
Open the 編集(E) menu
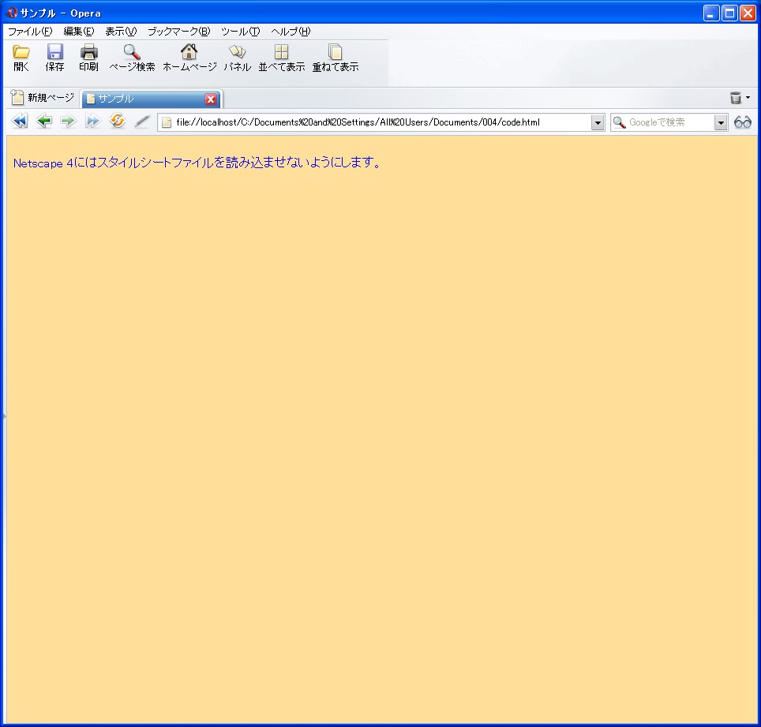pos(79,32)
